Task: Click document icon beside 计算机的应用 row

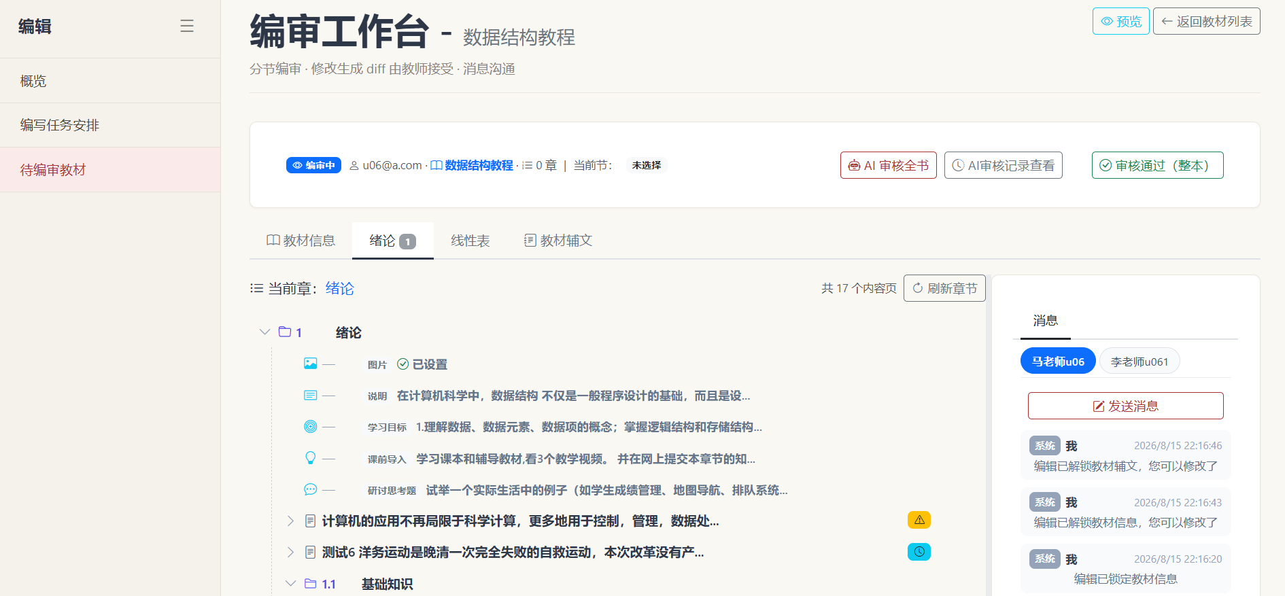Action: 310,521
